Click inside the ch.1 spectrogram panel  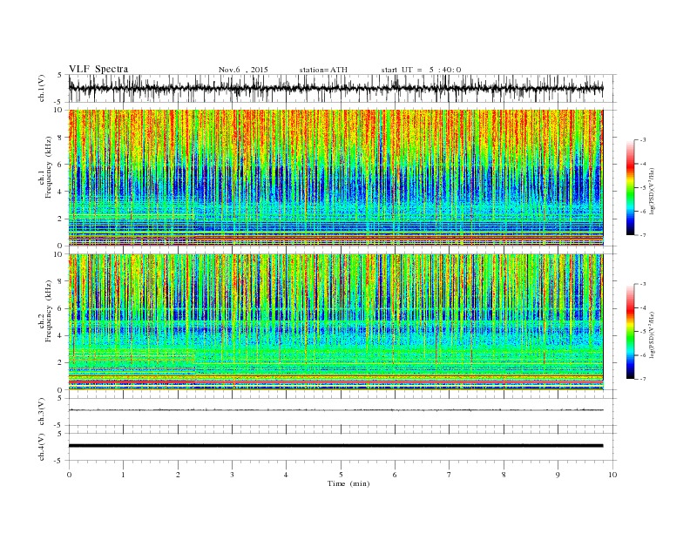tap(335, 178)
